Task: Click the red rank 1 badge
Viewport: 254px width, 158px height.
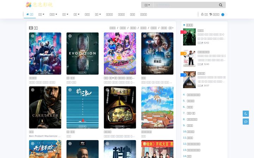Action: tap(183, 32)
